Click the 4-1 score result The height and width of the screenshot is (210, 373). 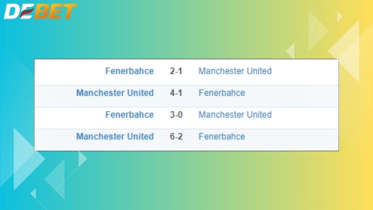pyautogui.click(x=176, y=93)
